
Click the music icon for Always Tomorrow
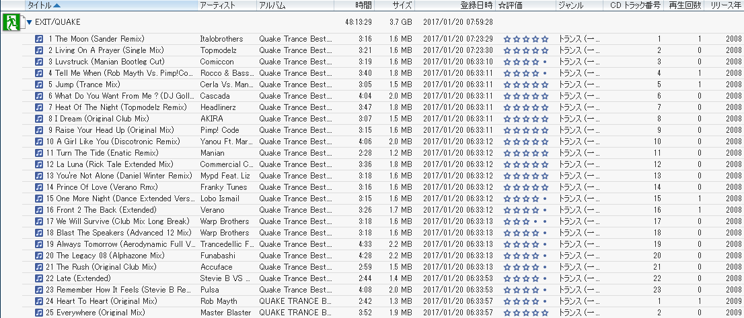[40, 244]
